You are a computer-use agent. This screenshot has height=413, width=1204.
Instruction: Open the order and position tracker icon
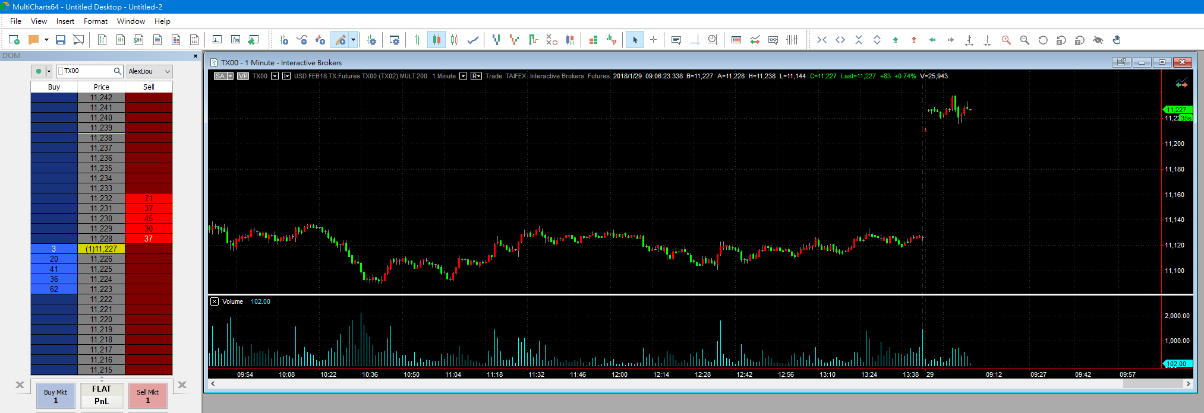coord(736,40)
